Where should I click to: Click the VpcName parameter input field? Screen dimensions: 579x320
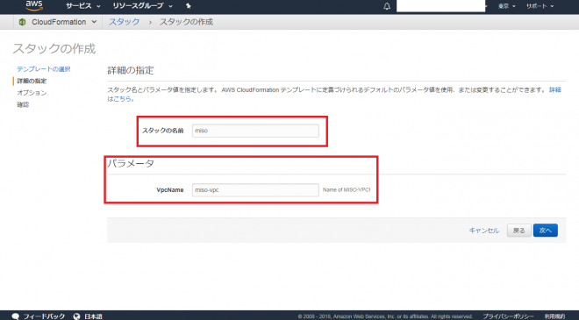coord(255,189)
